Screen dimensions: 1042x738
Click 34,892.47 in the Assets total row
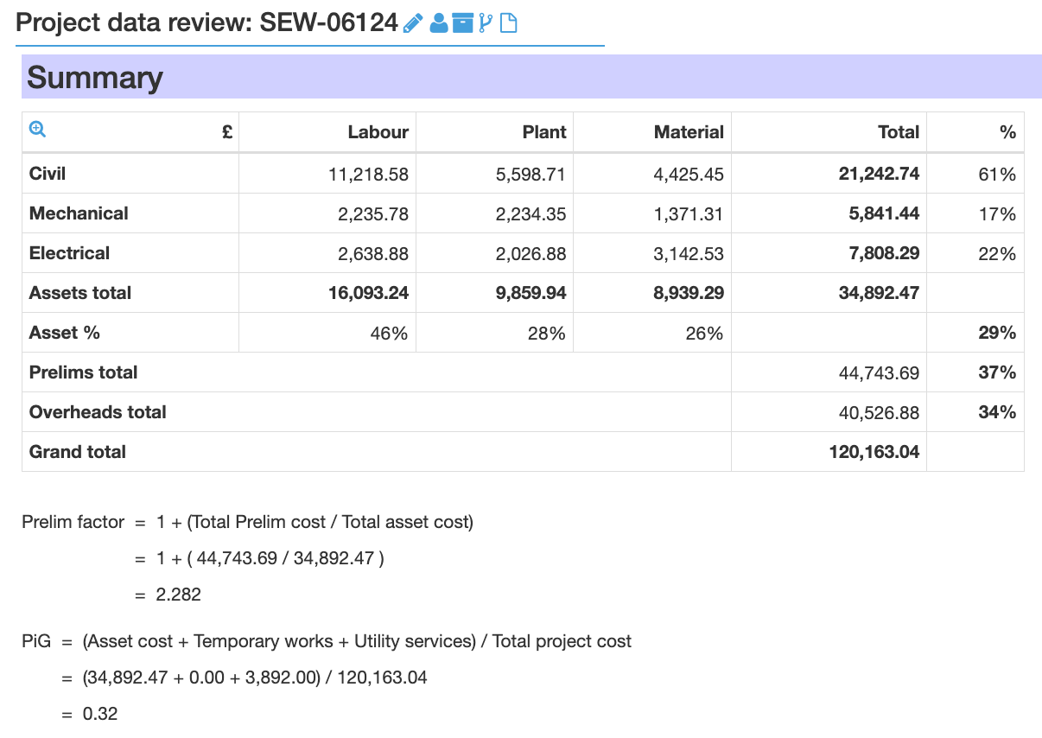[x=879, y=293]
